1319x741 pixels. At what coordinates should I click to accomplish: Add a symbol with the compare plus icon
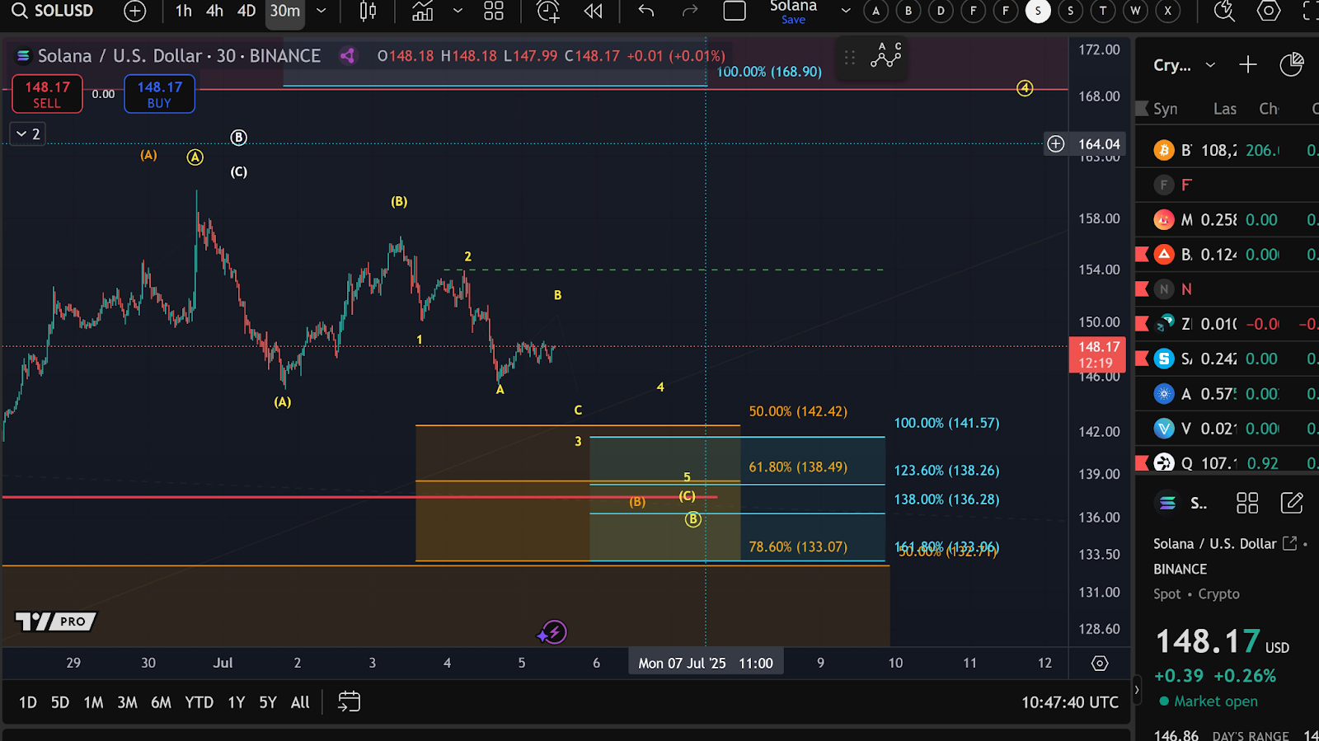click(x=134, y=12)
